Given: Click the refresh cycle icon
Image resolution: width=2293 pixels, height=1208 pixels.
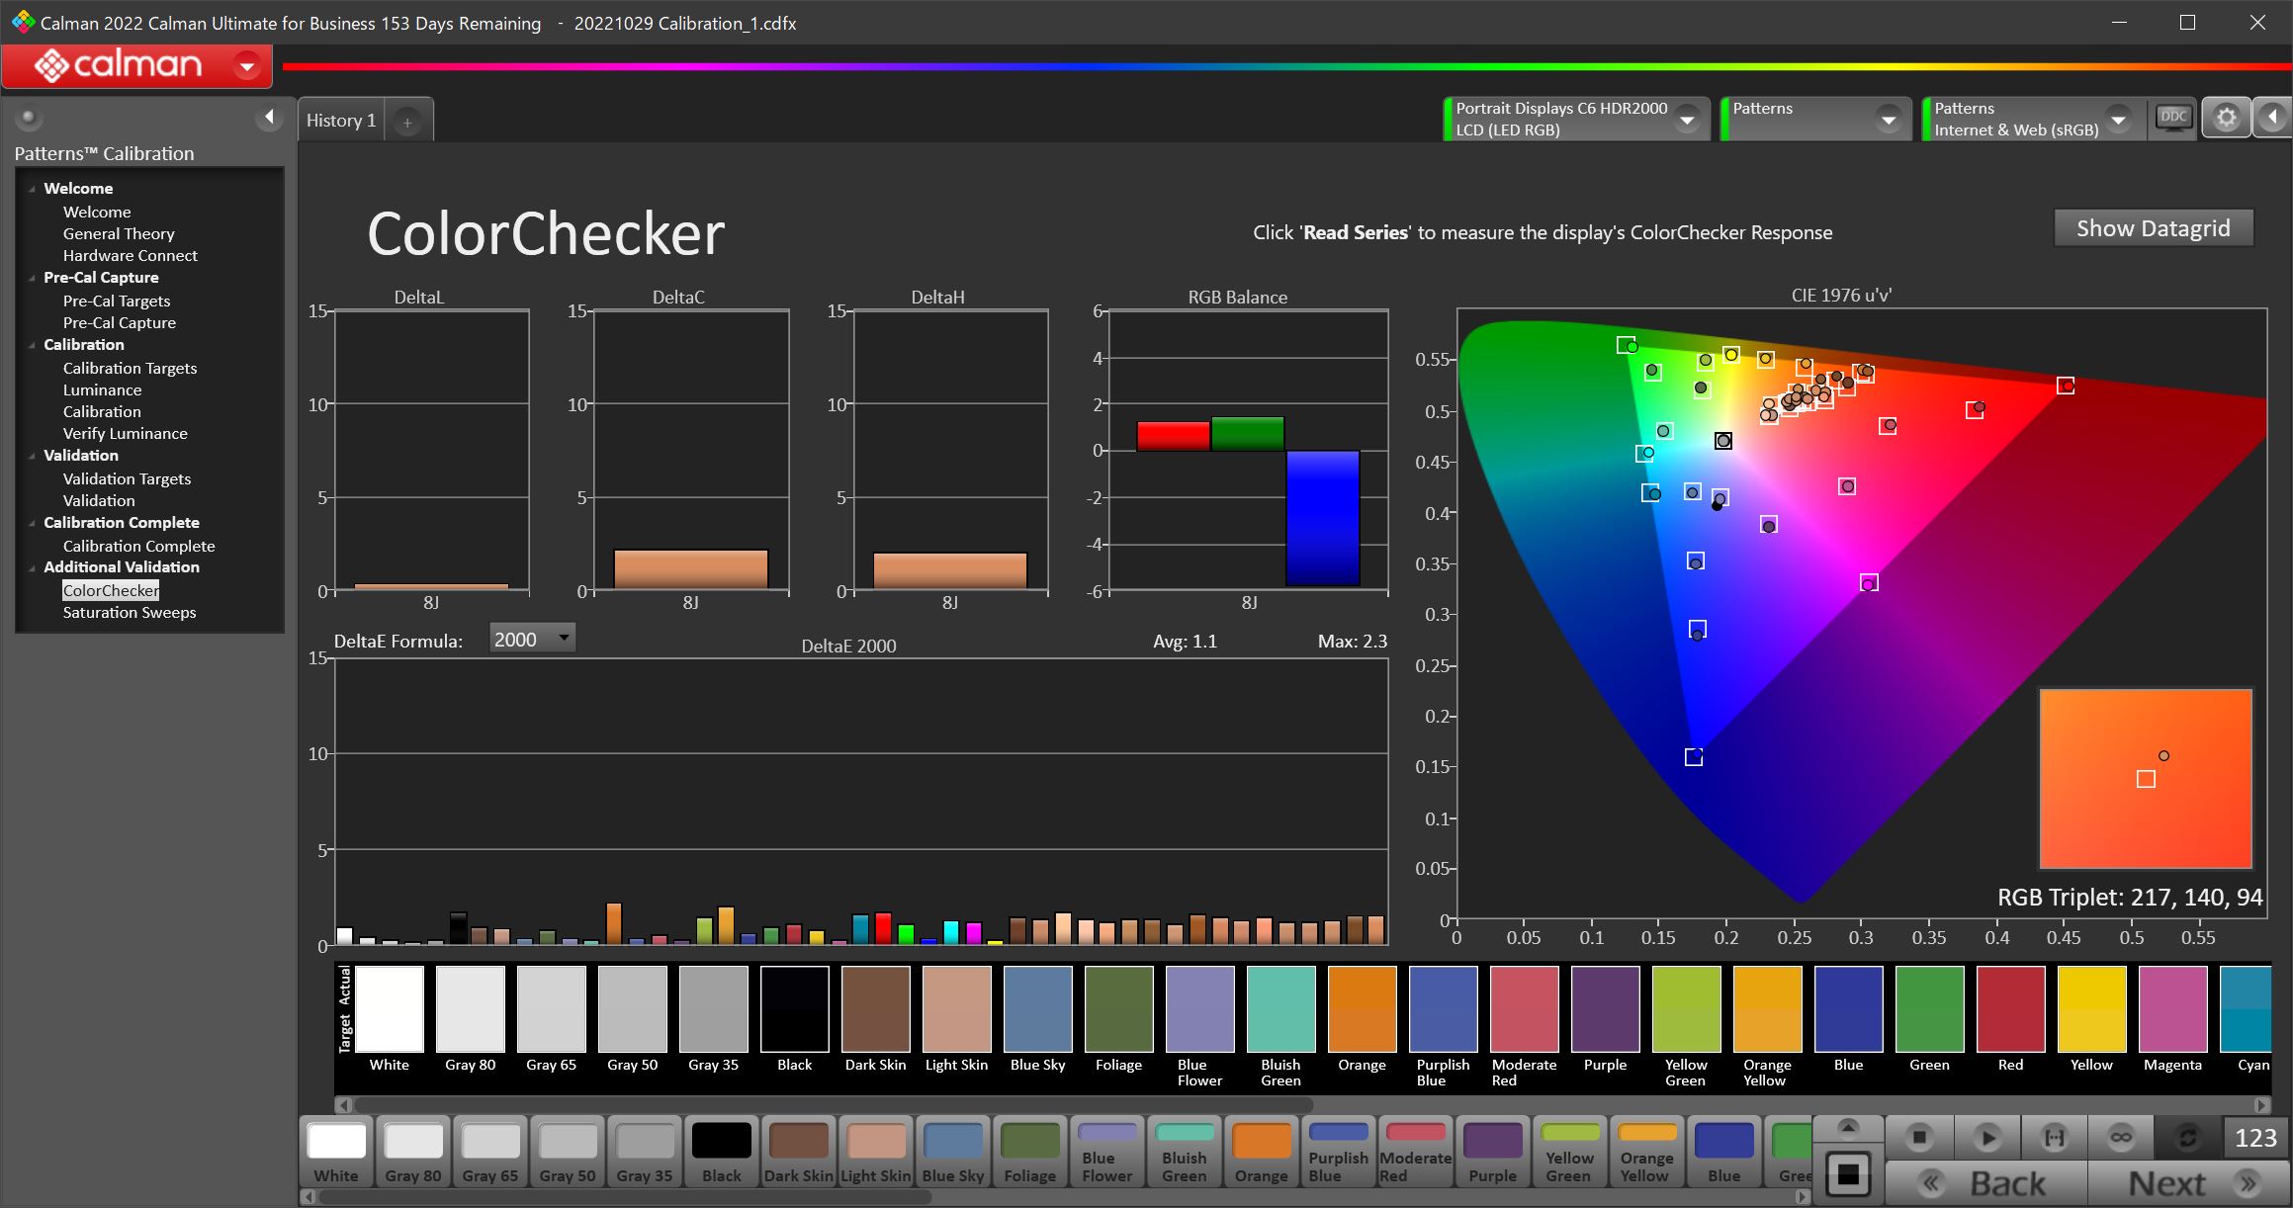Looking at the screenshot, I should click(x=2187, y=1138).
